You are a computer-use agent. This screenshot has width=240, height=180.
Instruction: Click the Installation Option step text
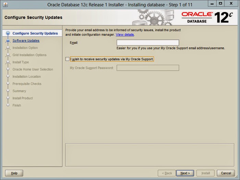pyautogui.click(x=25, y=48)
